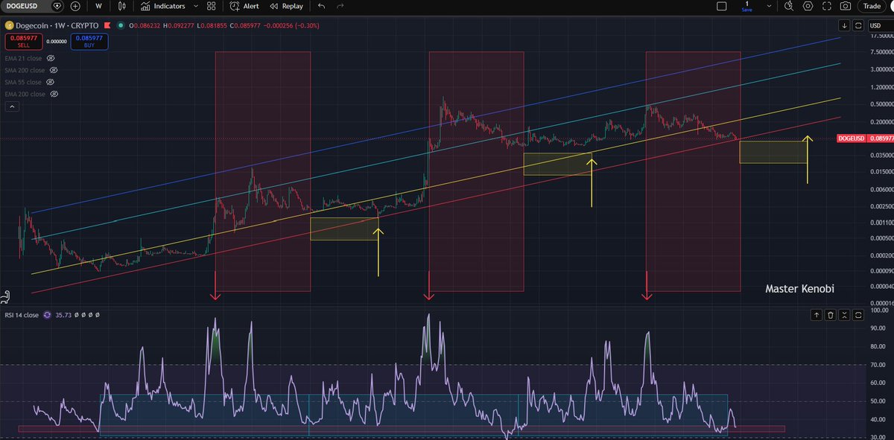Expand the layout save dropdown arrow

click(x=769, y=6)
